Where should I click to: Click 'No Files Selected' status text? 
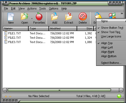39,96
